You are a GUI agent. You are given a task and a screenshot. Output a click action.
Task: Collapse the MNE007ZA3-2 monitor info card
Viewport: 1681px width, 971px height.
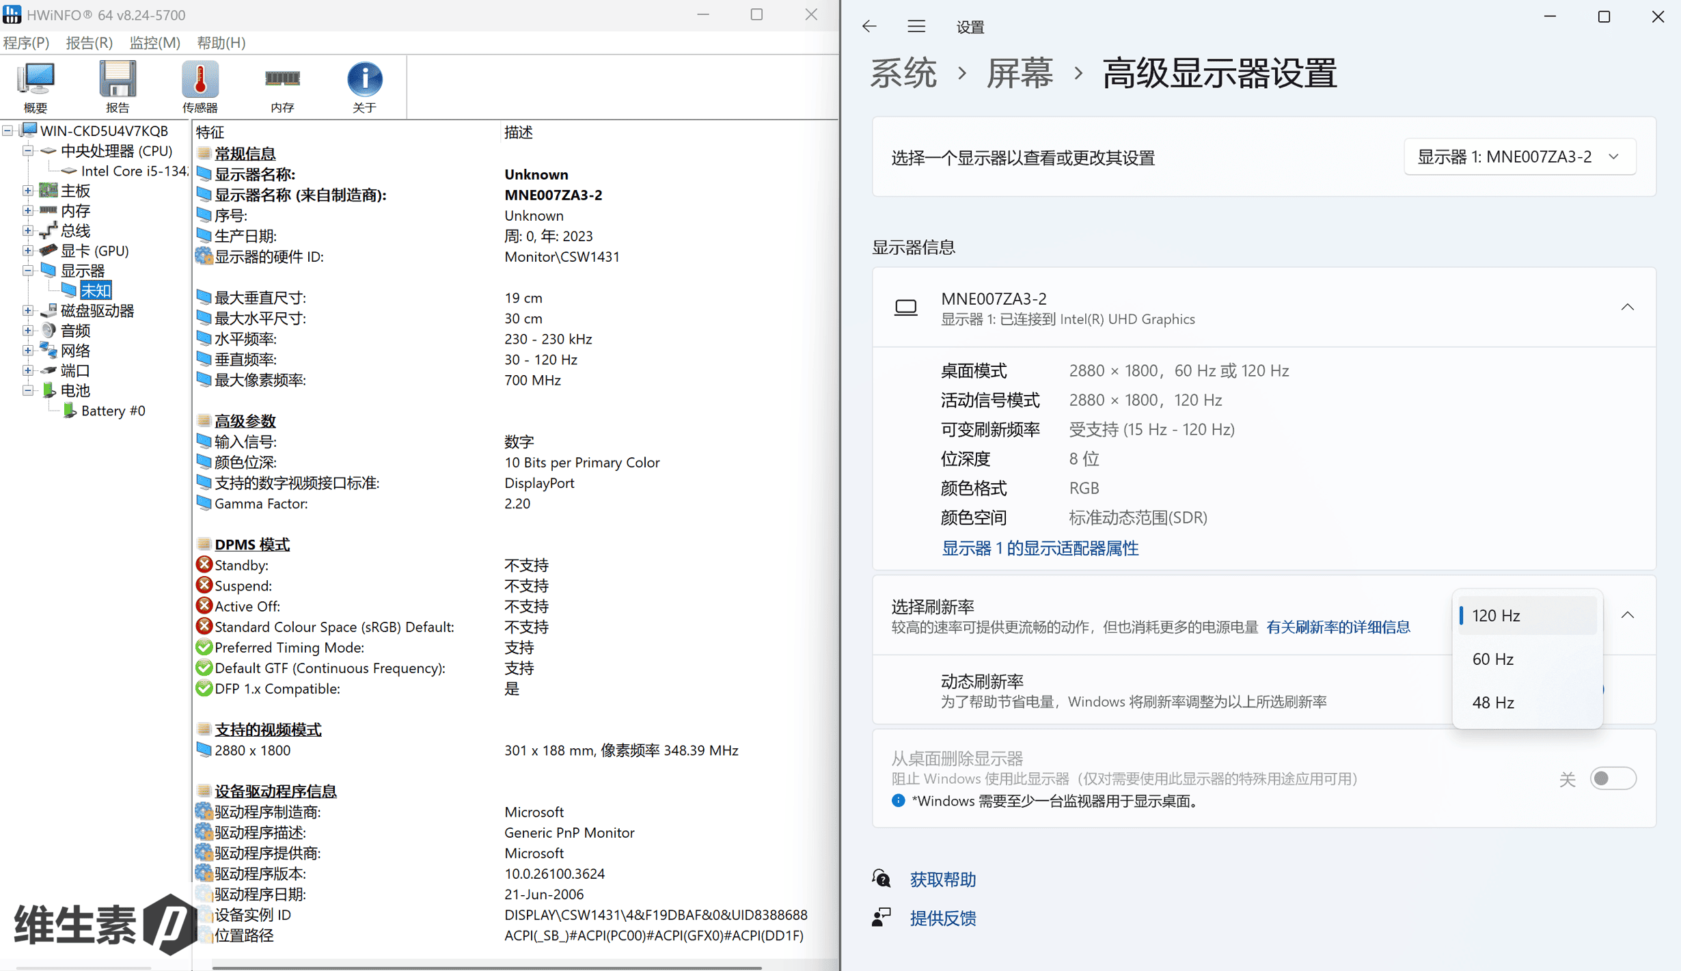coord(1627,307)
